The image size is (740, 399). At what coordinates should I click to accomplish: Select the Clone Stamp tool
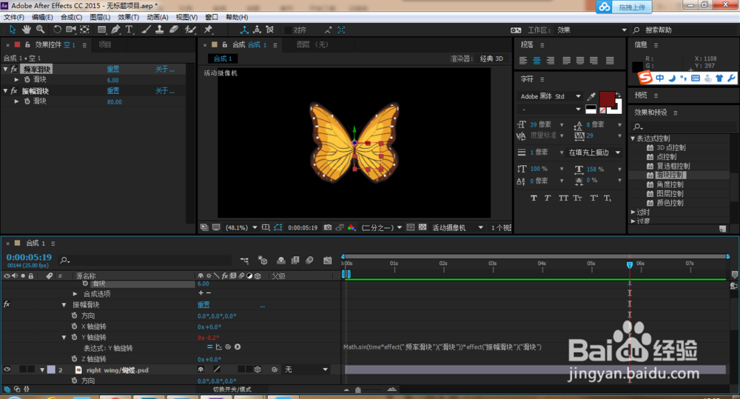[160, 30]
